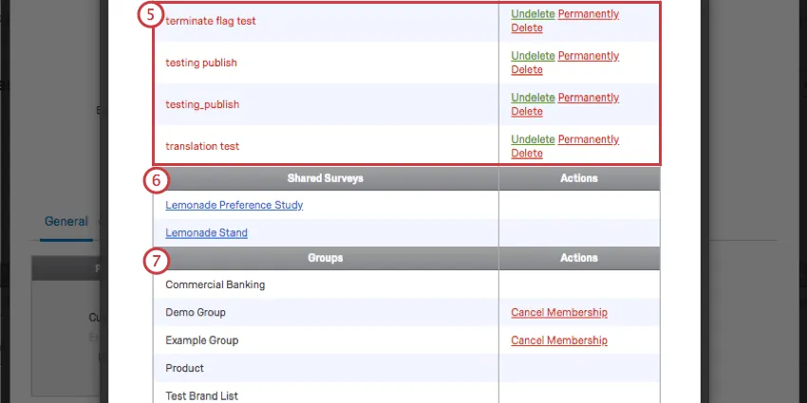The image size is (807, 403).
Task: Select the Test Brand List row
Action: tap(201, 396)
